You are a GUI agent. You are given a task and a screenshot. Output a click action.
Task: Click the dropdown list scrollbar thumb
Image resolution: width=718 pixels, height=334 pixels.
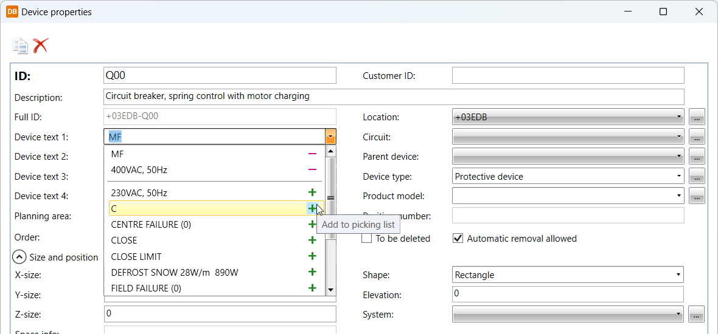tap(330, 197)
